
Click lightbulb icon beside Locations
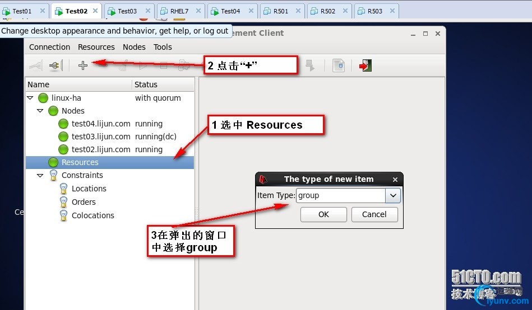tap(63, 189)
